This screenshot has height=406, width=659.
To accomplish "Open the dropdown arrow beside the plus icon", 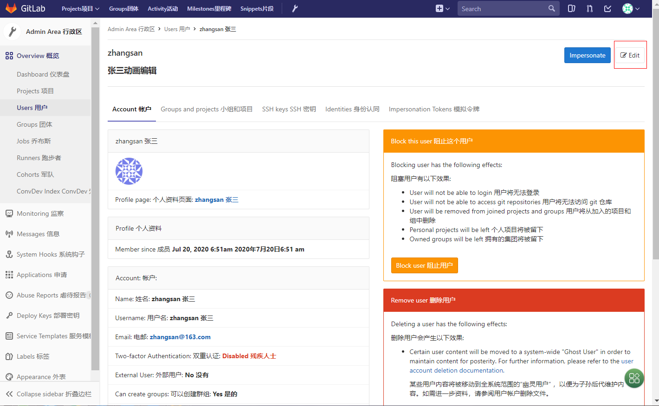I will click(448, 9).
